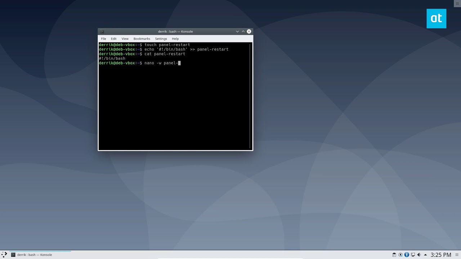Open the KDE application launcher
The width and height of the screenshot is (461, 259).
pos(4,254)
